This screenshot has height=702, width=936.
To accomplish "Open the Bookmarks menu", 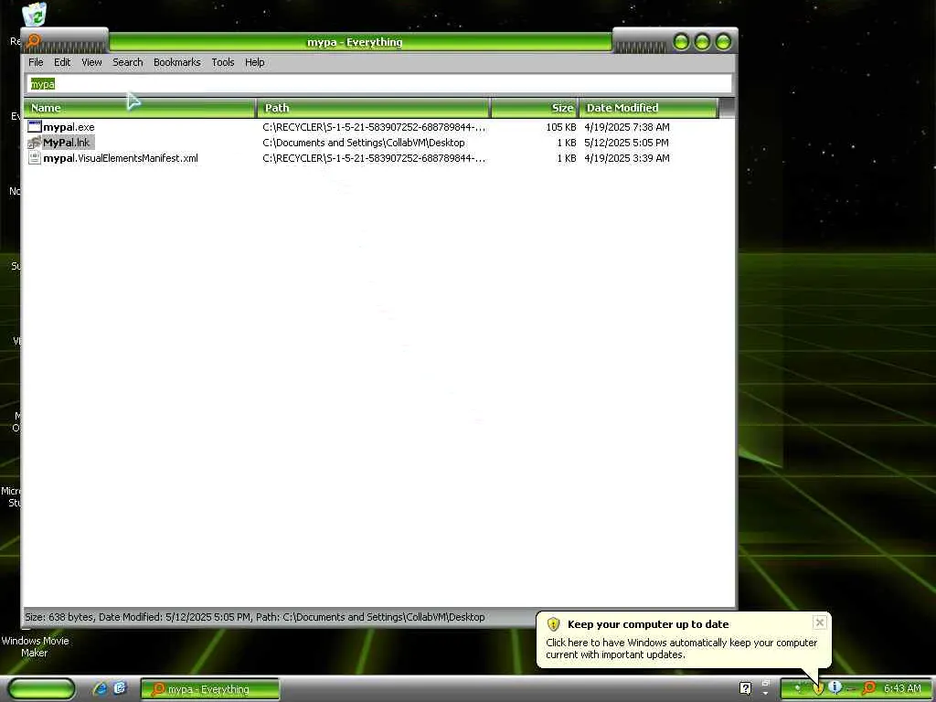I will pos(176,62).
